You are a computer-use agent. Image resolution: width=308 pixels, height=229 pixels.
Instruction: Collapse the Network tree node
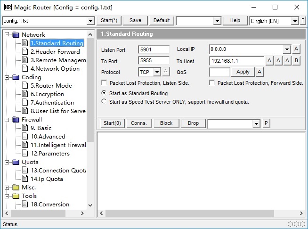coord(7,34)
